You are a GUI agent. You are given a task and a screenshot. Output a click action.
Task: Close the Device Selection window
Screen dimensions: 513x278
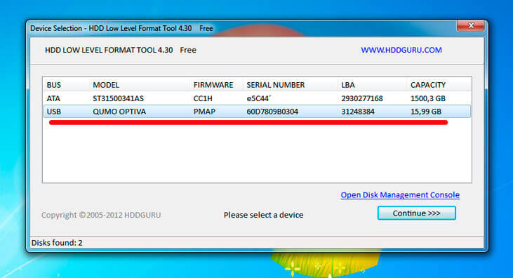(470, 25)
